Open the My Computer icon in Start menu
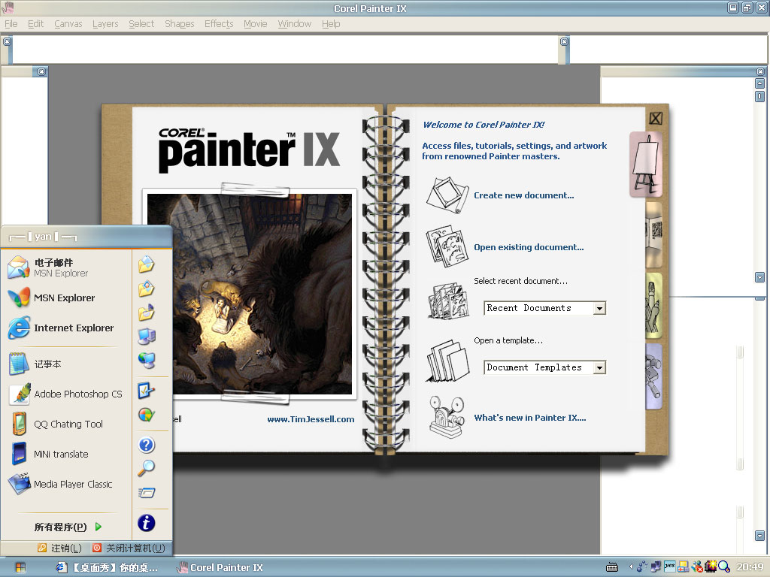Image resolution: width=770 pixels, height=577 pixels. 147,336
